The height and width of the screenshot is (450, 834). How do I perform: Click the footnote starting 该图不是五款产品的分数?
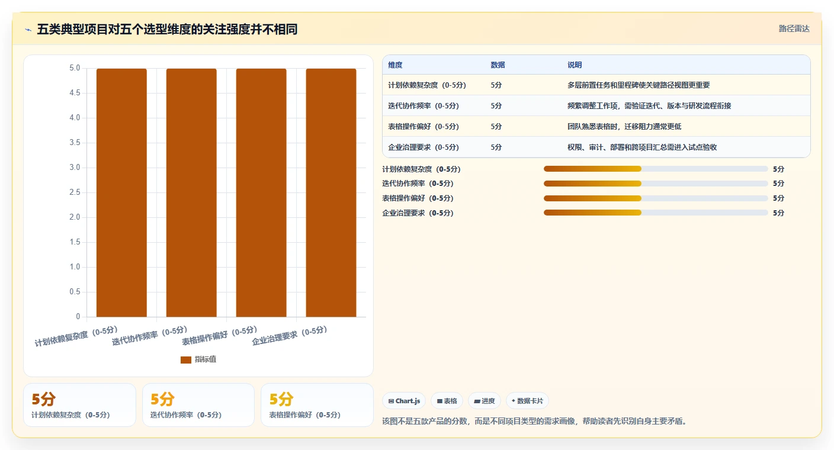[x=534, y=422]
